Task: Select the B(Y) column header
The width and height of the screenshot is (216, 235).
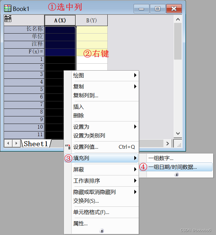Action: click(91, 20)
